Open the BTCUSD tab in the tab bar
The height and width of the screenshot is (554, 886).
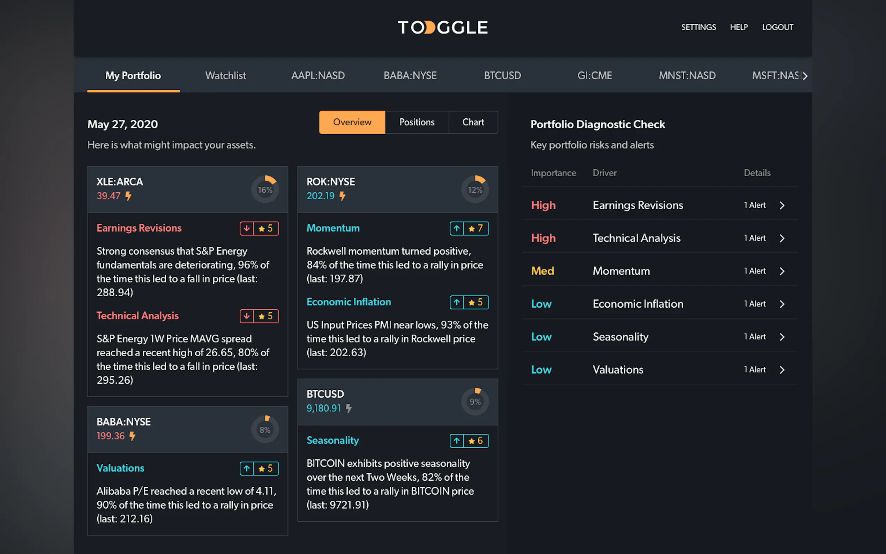(503, 75)
